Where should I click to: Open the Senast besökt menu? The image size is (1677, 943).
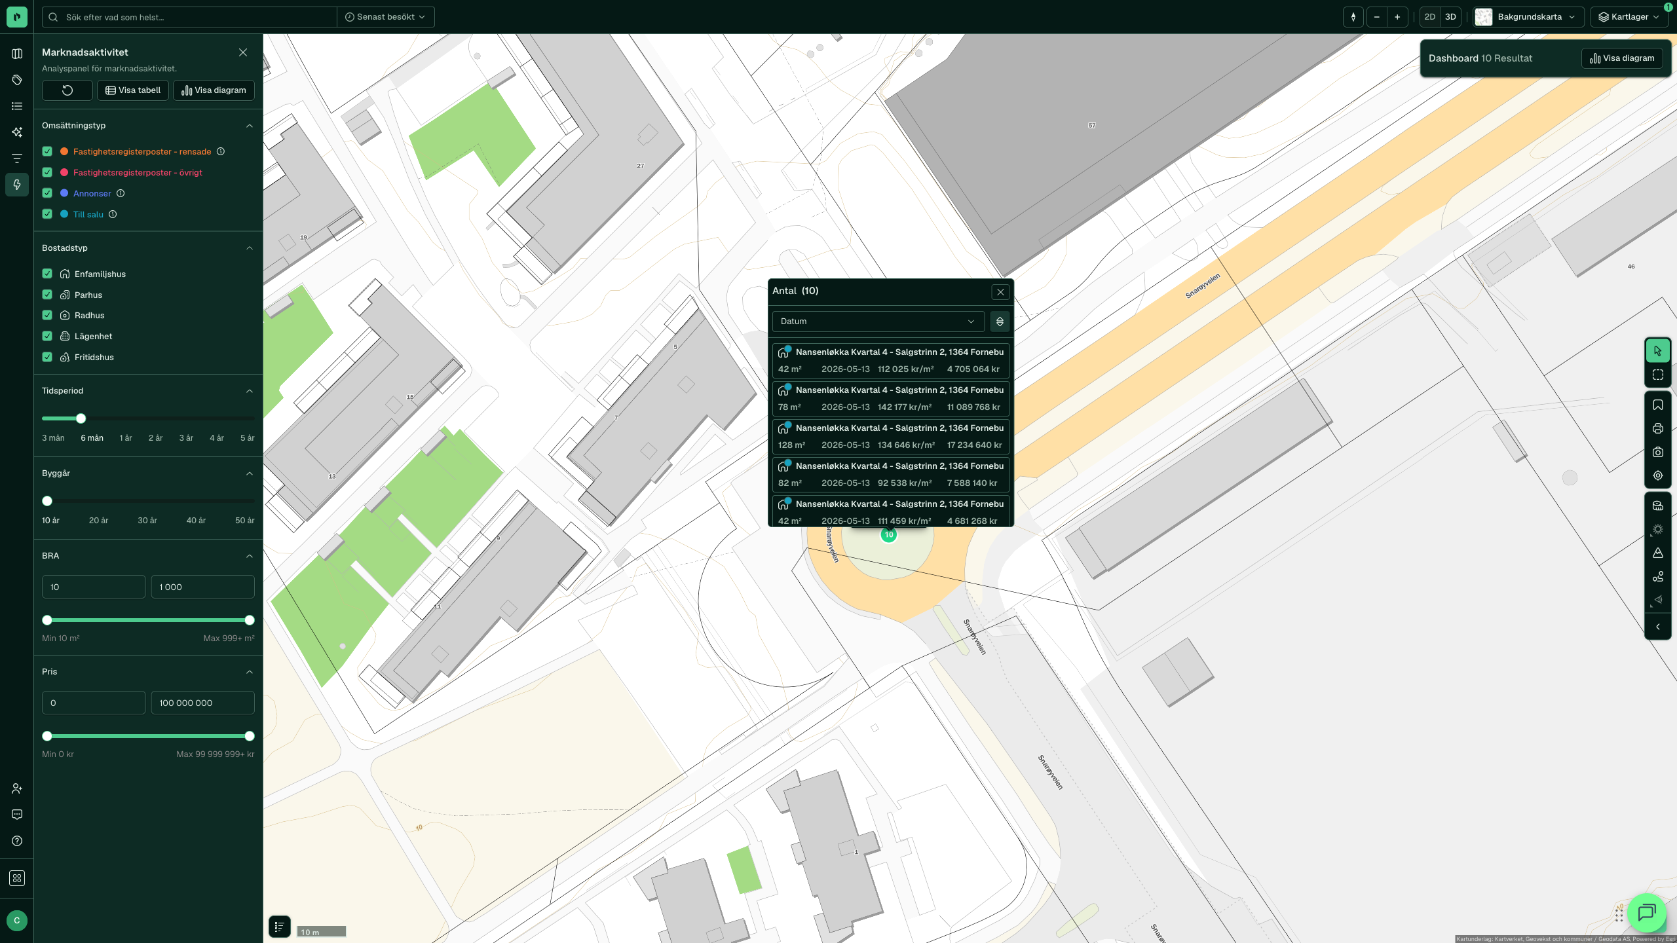(x=385, y=17)
